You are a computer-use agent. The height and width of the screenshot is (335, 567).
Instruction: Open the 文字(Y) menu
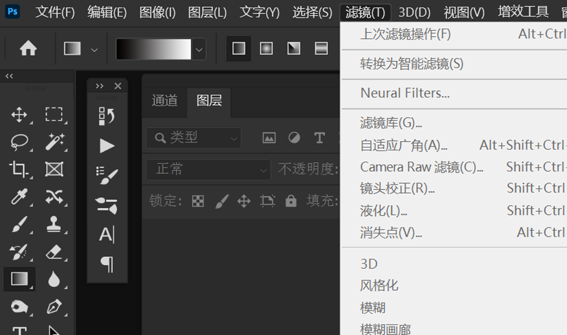coord(260,12)
